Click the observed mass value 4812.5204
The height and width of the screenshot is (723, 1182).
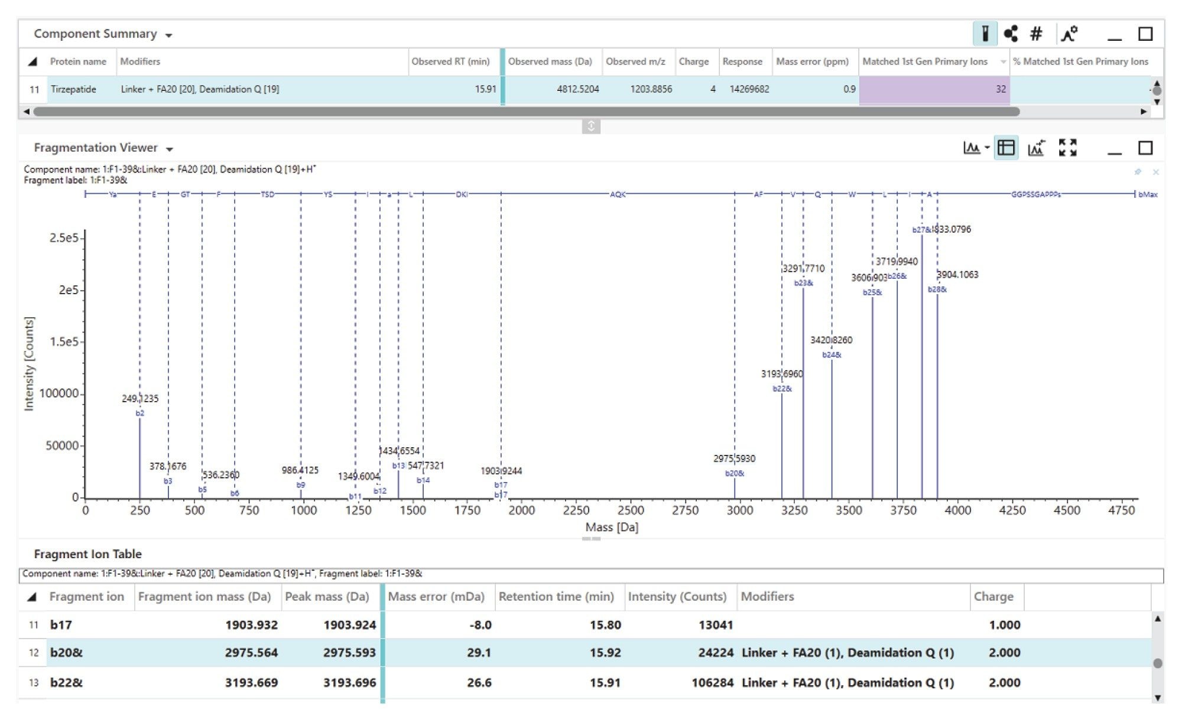pyautogui.click(x=577, y=89)
